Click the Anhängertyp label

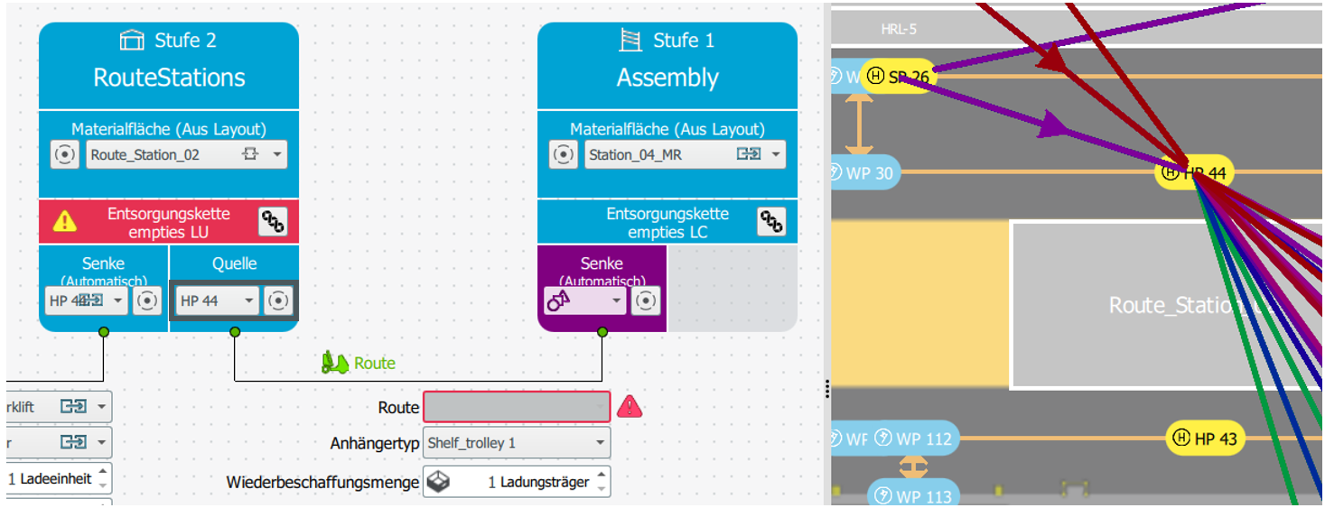[375, 443]
